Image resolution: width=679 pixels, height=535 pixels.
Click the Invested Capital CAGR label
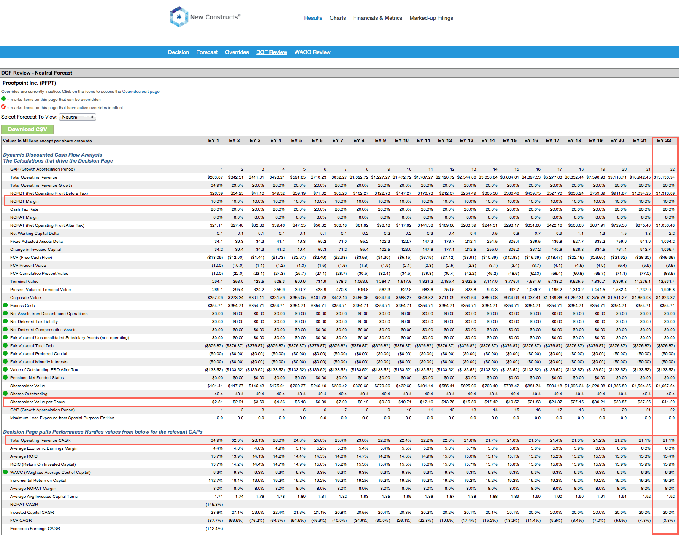(32, 512)
